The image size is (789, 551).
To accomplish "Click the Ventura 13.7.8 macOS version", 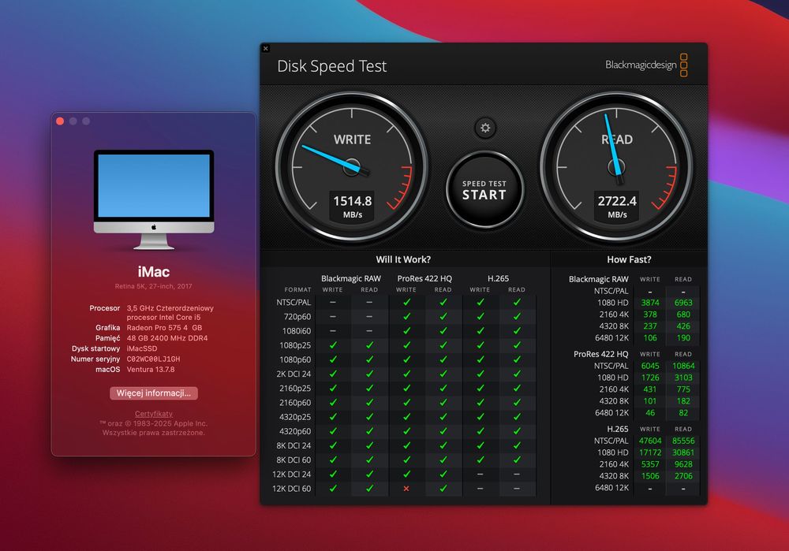I will pyautogui.click(x=151, y=370).
